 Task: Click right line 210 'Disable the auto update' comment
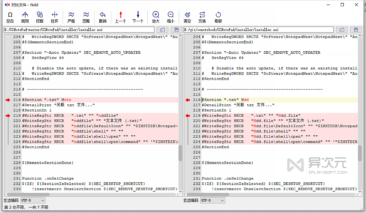point(284,68)
